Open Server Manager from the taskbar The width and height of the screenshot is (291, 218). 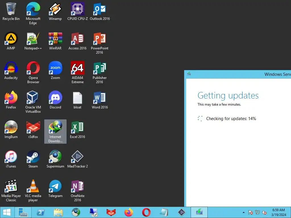pyautogui.click(x=23, y=212)
